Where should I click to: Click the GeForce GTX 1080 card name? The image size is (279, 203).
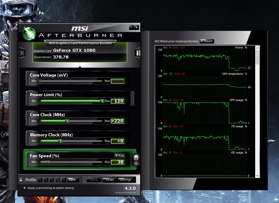[x=74, y=50]
